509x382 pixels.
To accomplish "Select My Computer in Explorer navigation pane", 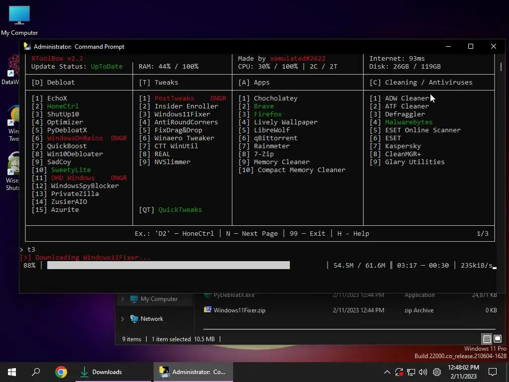I will (154, 299).
